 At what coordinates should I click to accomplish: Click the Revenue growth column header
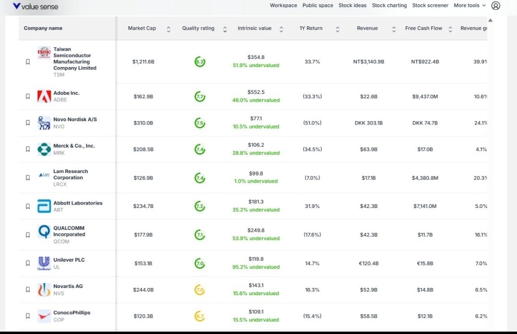coord(474,28)
